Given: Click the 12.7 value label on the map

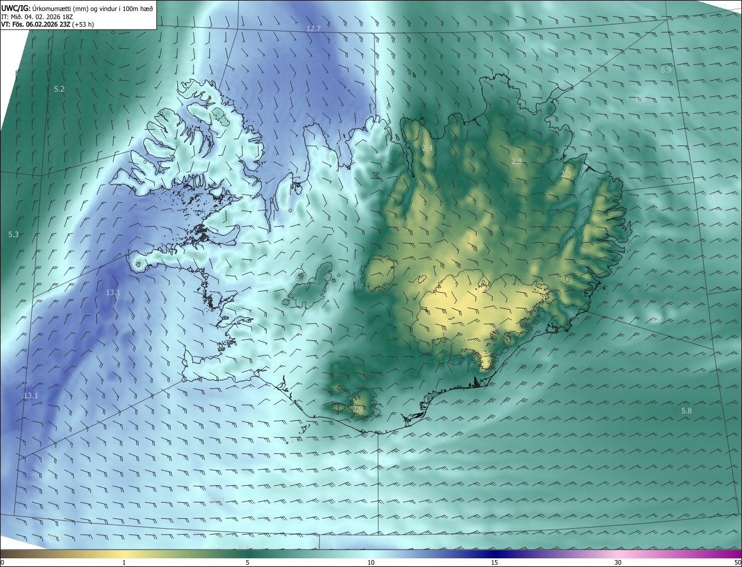Looking at the screenshot, I should [314, 28].
